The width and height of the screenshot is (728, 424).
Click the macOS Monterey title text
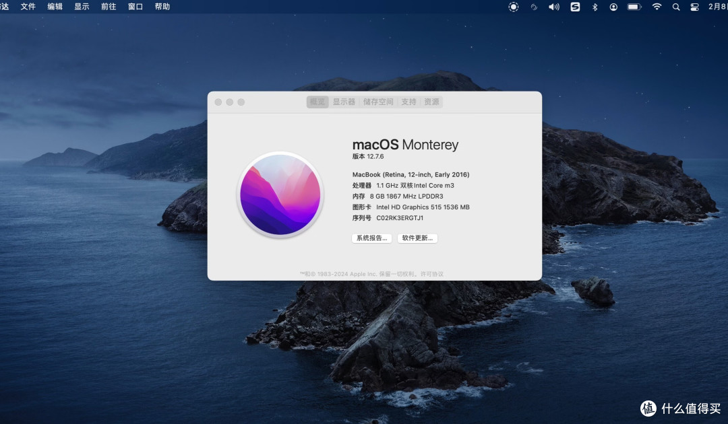tap(405, 145)
